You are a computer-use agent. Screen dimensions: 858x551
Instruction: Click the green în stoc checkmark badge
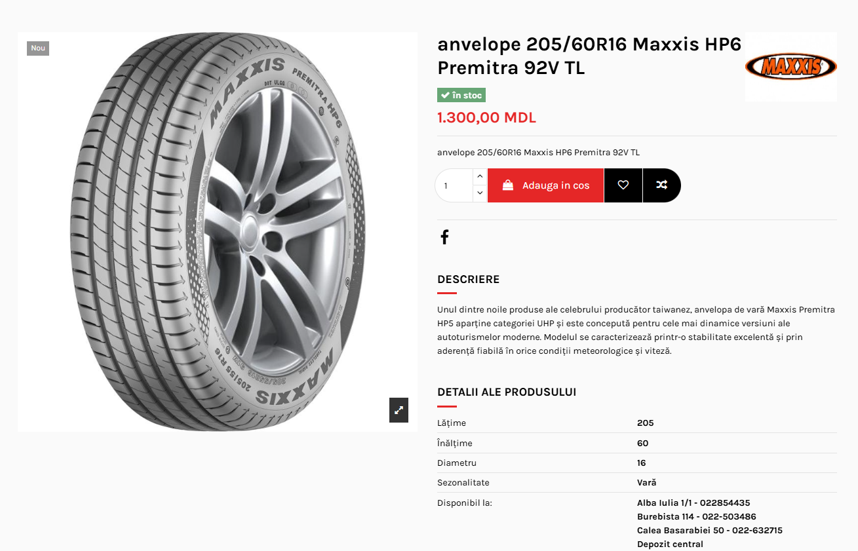(461, 95)
